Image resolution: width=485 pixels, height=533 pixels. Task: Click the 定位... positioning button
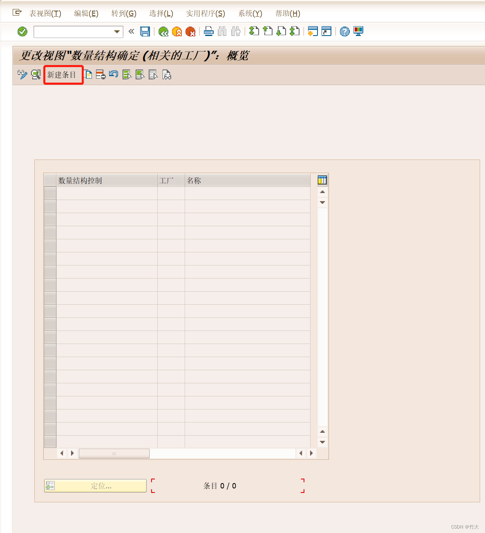coord(95,486)
